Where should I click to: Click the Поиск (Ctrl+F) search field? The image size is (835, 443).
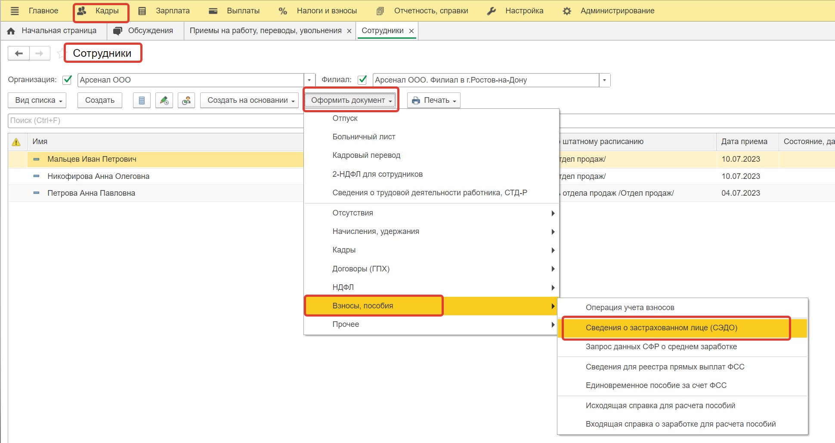pos(156,120)
